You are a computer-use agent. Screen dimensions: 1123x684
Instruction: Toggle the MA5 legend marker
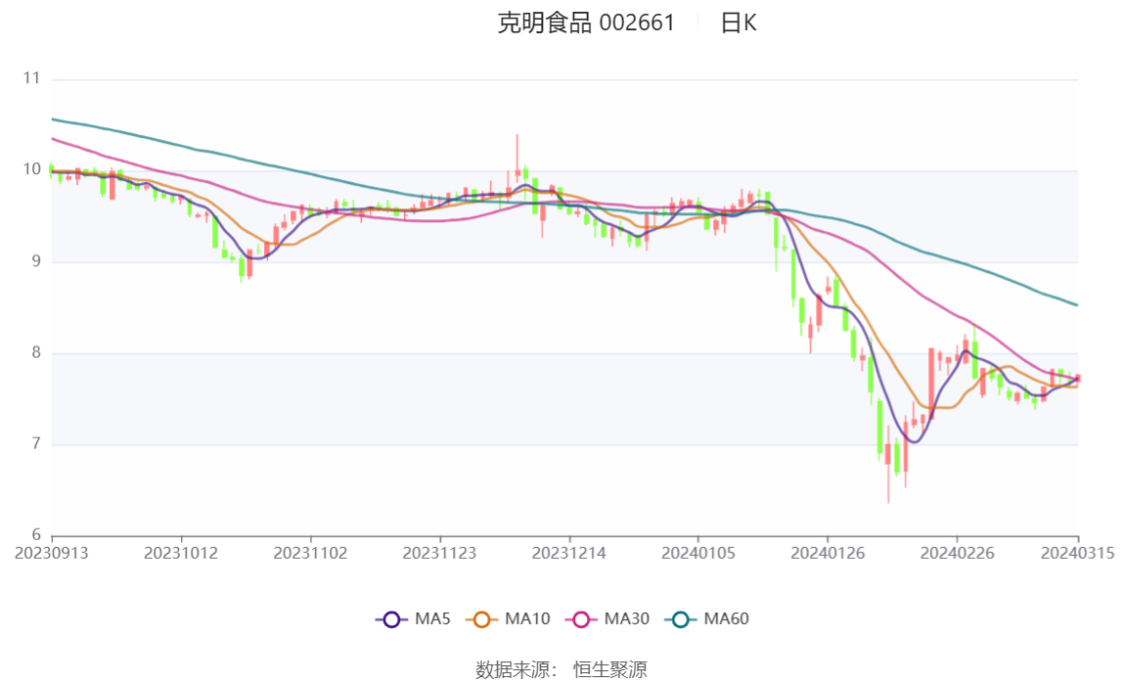tap(391, 619)
